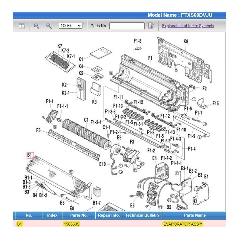The width and height of the screenshot is (239, 239).
Task: Select the F3 label in the diagram
Action: [x=132, y=142]
